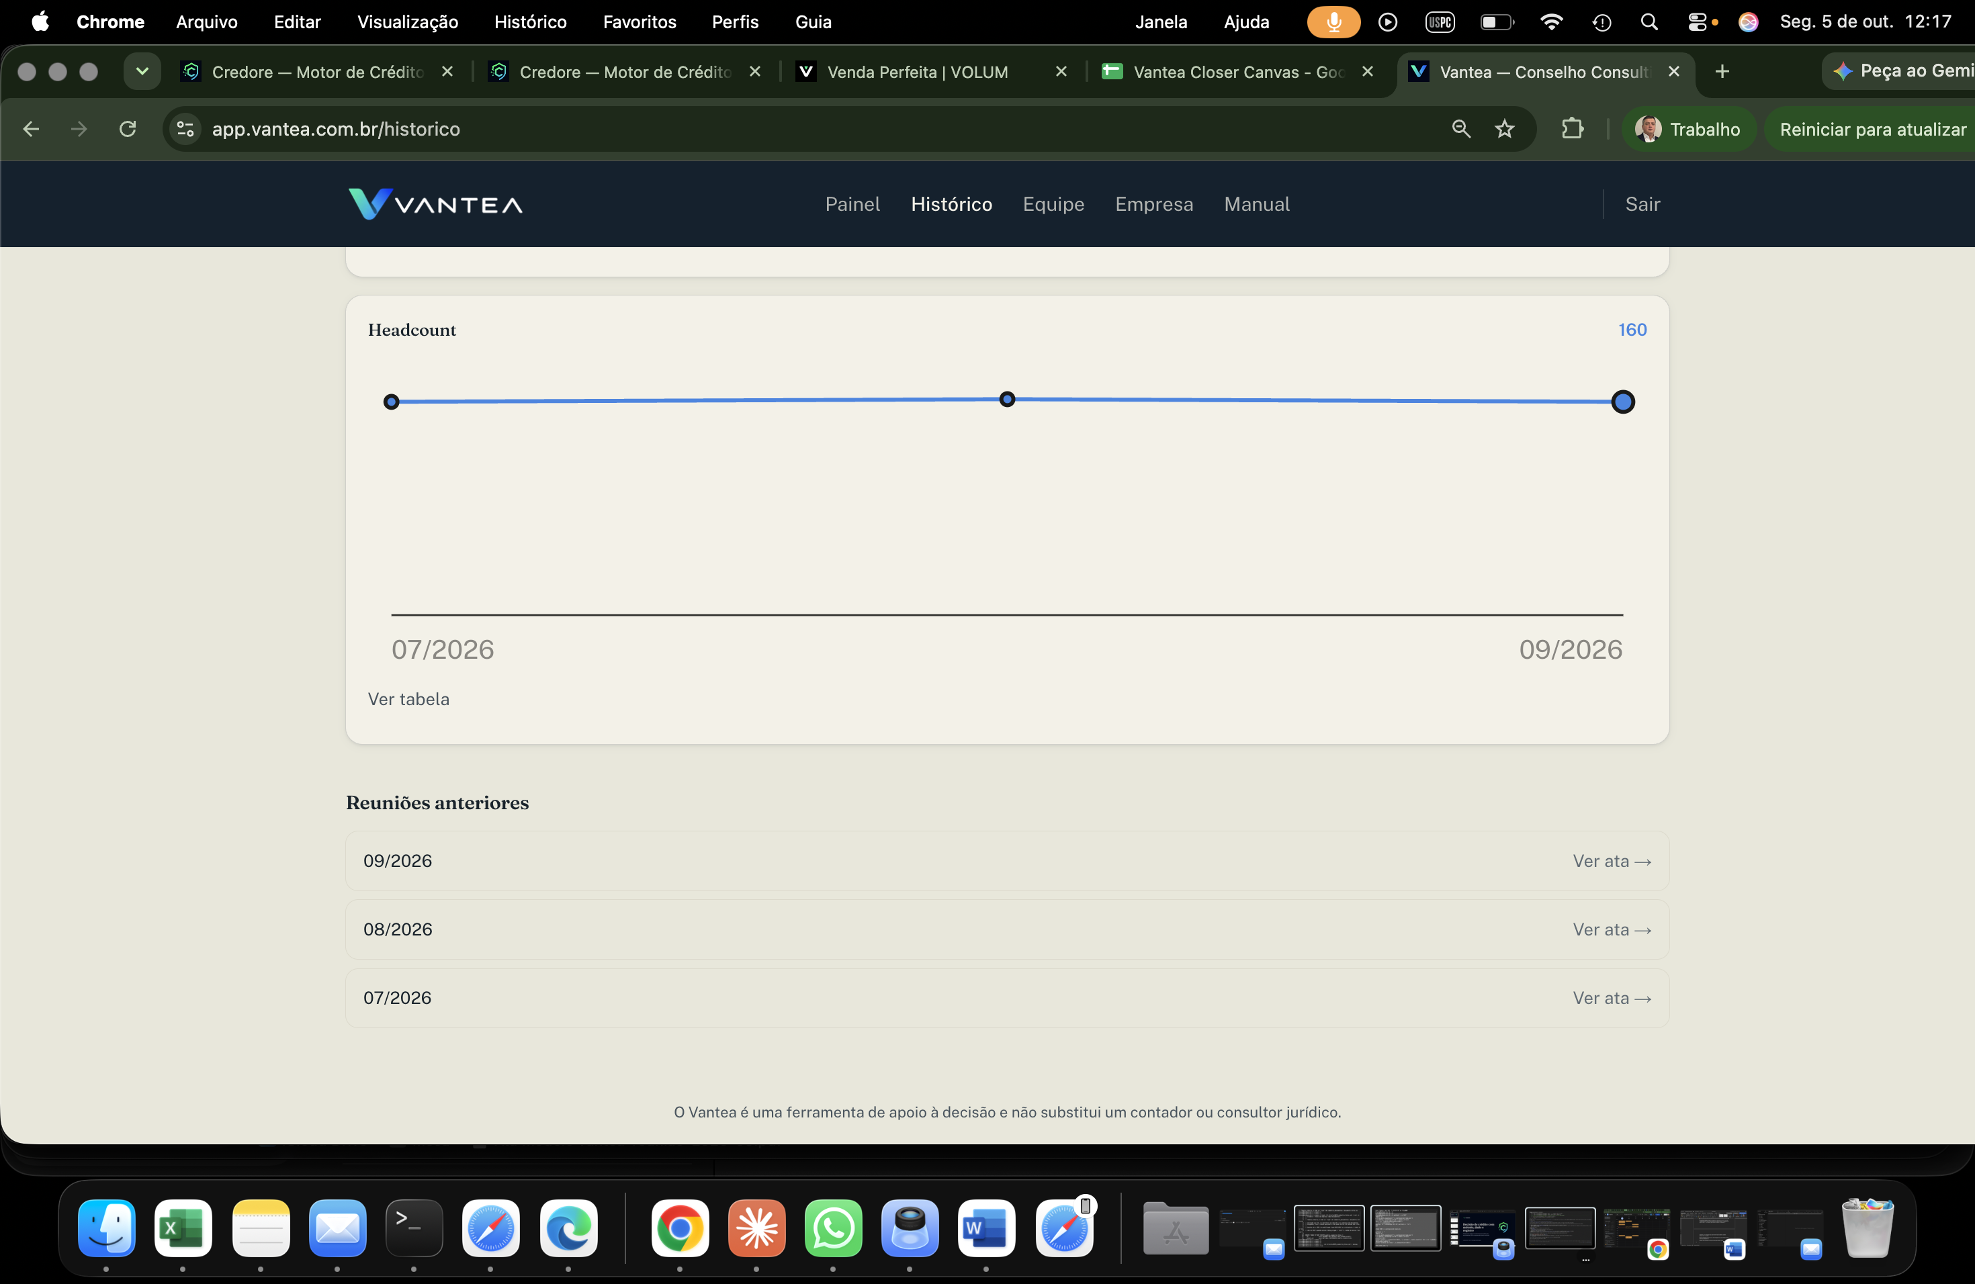The height and width of the screenshot is (1284, 1975).
Task: Open the Histórico menu in the menu bar
Action: (530, 22)
